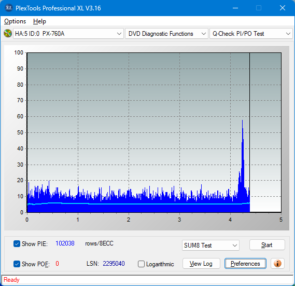The image size is (295, 286).
Task: Open the Q-Check PI/PO Test dropdown
Action: coord(251,34)
